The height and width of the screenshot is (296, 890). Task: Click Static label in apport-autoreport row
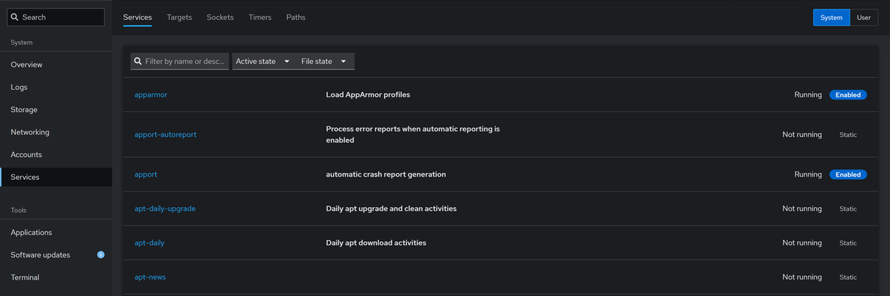(848, 135)
